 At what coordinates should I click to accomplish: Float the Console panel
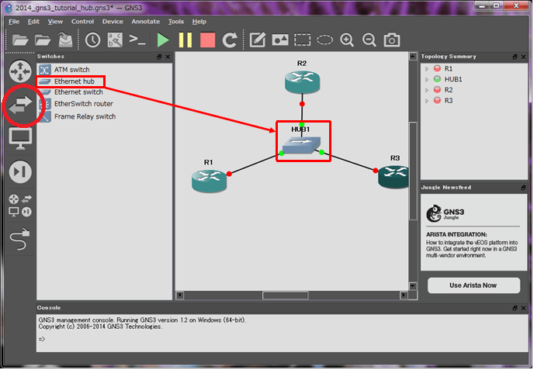tap(515, 308)
